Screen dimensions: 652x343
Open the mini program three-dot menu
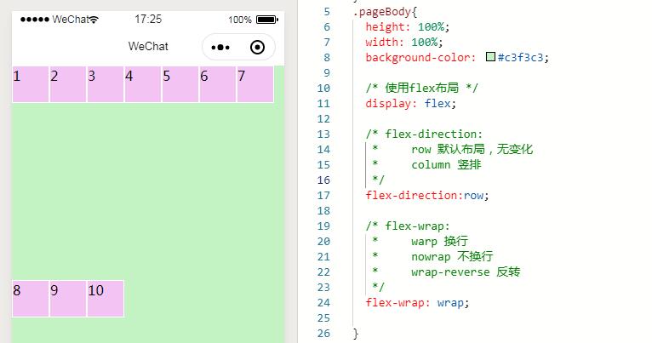coord(220,48)
